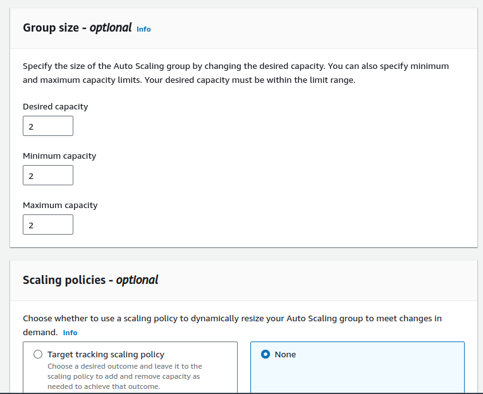Viewport: 483px width, 394px height.
Task: Focus the Minimum capacity input field
Action: click(x=48, y=175)
